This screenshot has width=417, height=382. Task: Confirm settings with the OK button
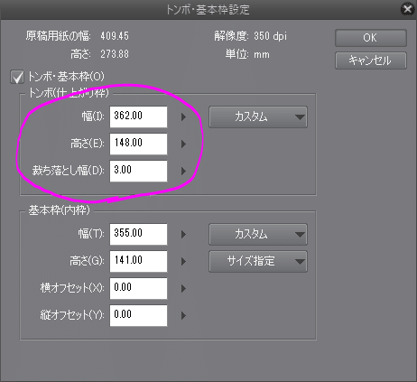point(371,38)
